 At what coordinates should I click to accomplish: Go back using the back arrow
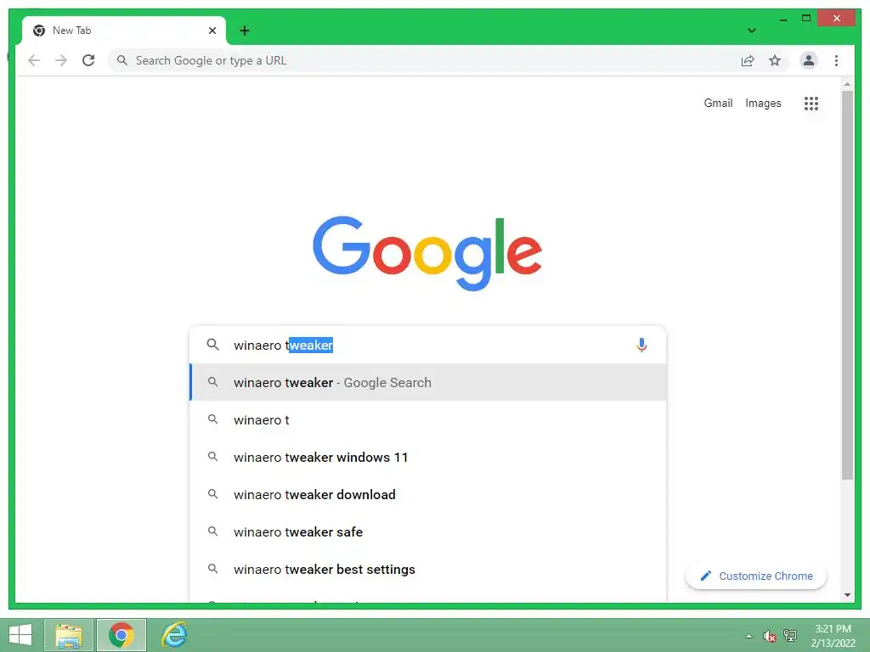[34, 60]
